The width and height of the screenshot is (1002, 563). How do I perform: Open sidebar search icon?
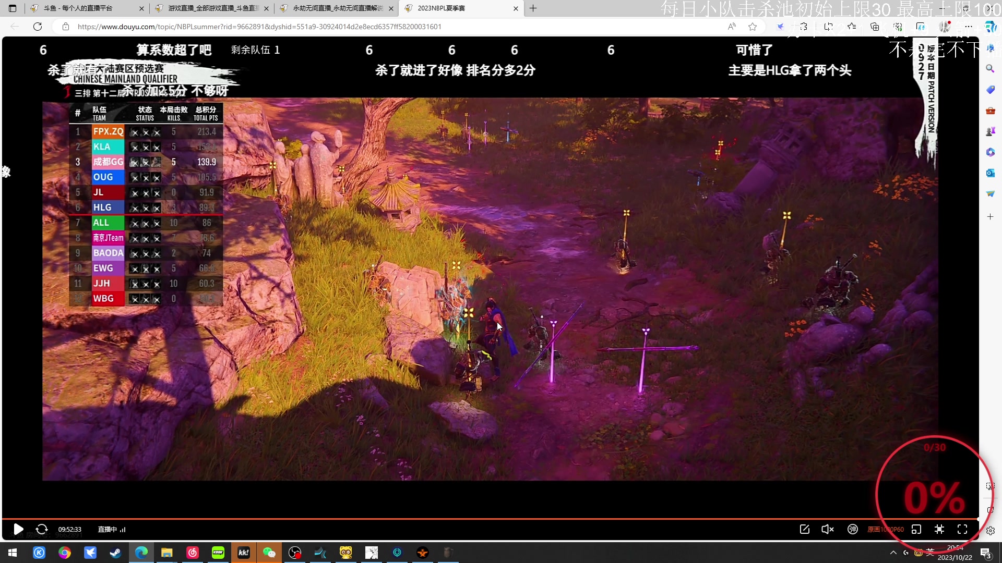pyautogui.click(x=990, y=68)
